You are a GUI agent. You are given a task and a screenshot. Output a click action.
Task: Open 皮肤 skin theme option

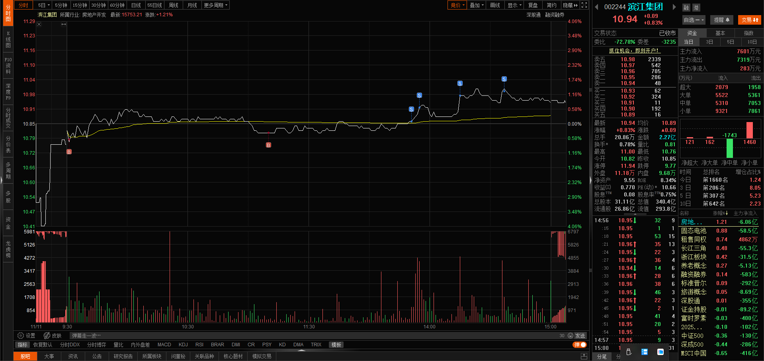tap(53, 336)
